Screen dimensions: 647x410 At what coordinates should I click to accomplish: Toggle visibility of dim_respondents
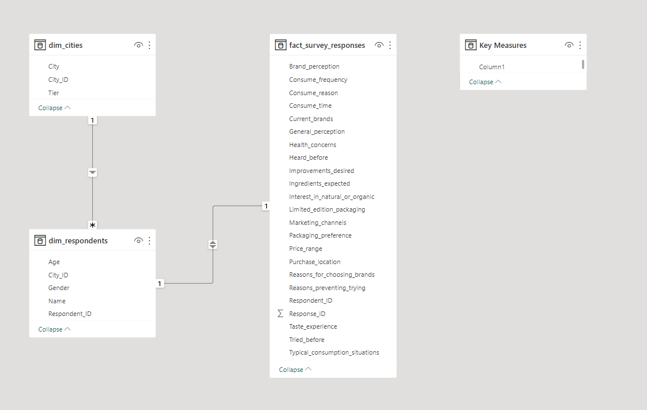point(138,240)
